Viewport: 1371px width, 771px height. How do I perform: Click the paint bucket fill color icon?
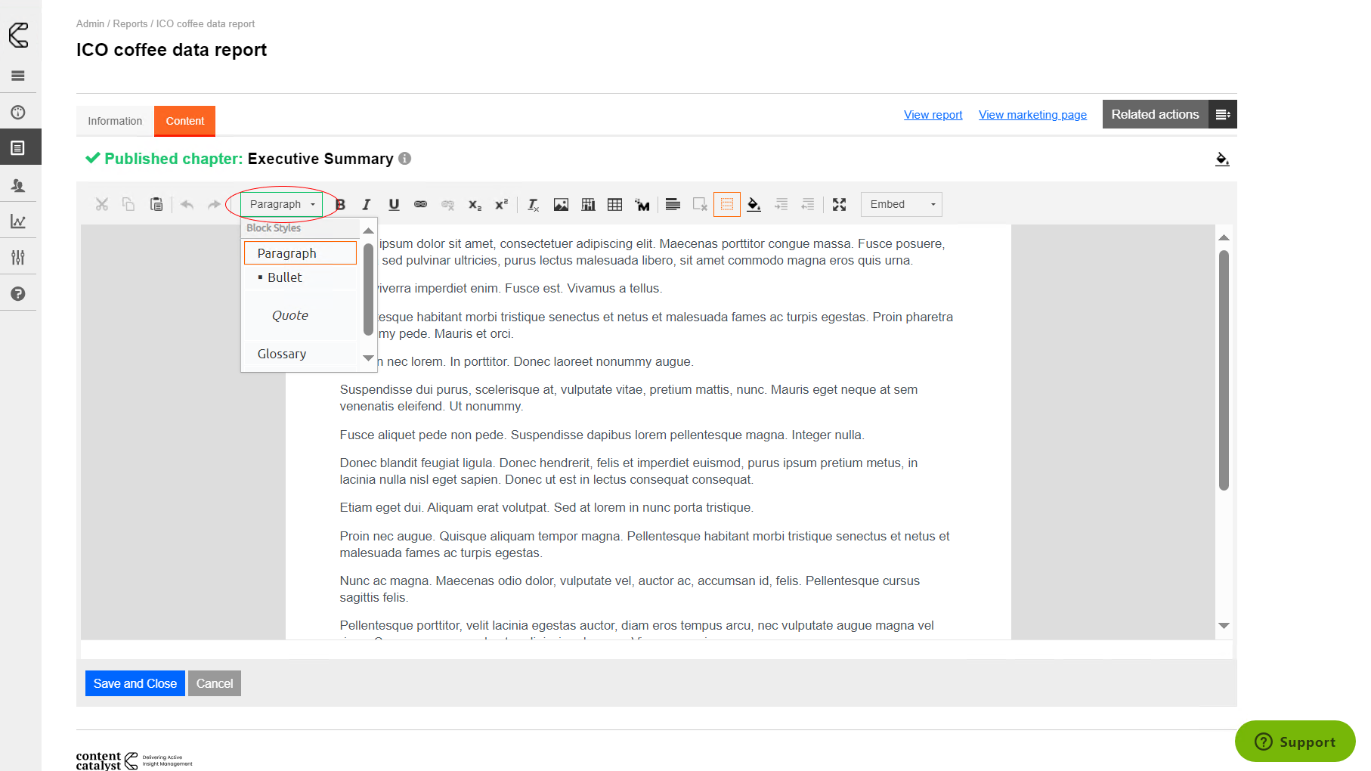click(x=754, y=205)
